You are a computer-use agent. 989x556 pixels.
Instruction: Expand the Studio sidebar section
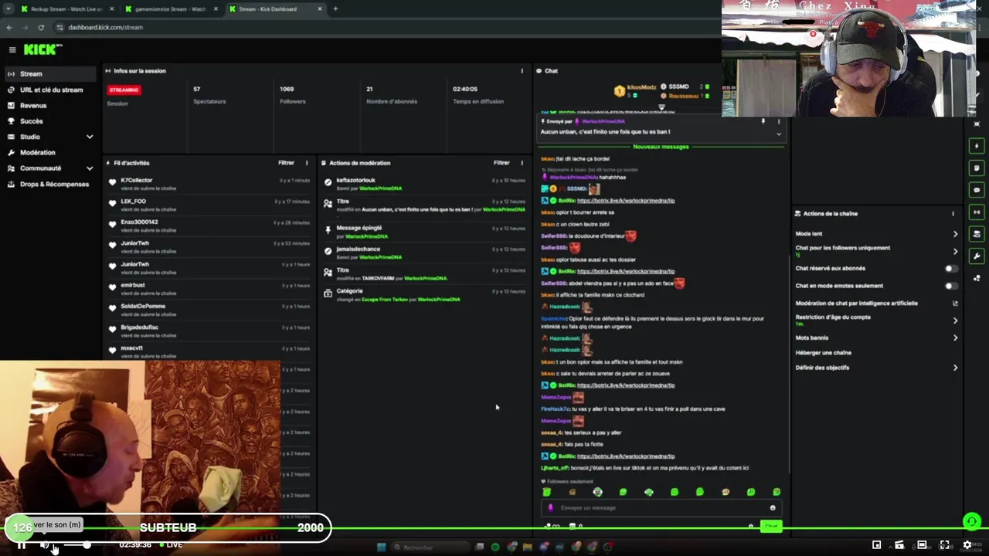90,137
